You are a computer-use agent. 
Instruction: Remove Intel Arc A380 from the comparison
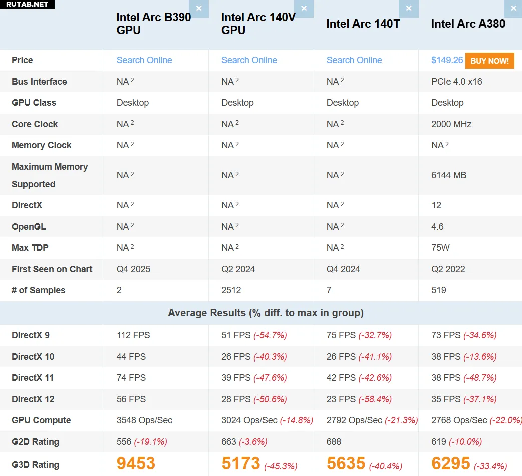(513, 9)
